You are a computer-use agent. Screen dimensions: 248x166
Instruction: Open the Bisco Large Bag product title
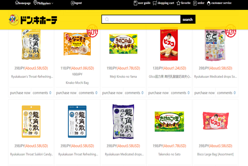pos(215,154)
